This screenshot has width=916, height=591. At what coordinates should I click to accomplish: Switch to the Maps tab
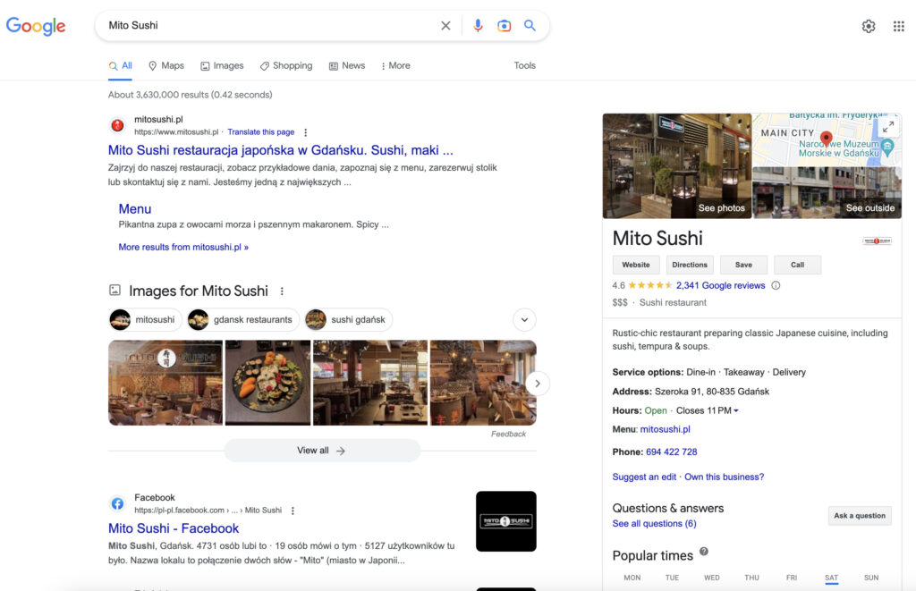(165, 66)
